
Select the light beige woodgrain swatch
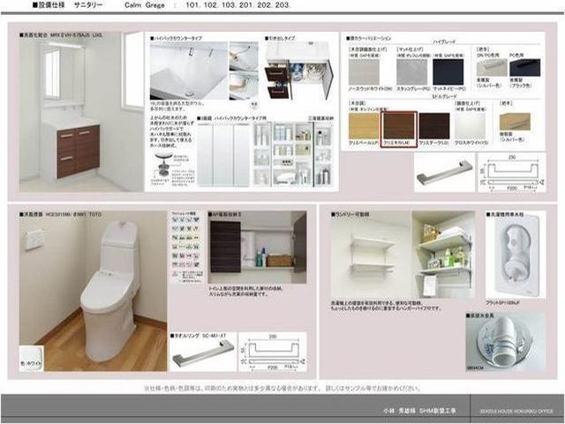pos(364,125)
